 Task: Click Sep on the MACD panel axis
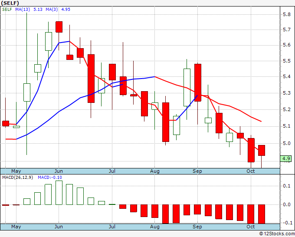pyautogui.click(x=197, y=227)
